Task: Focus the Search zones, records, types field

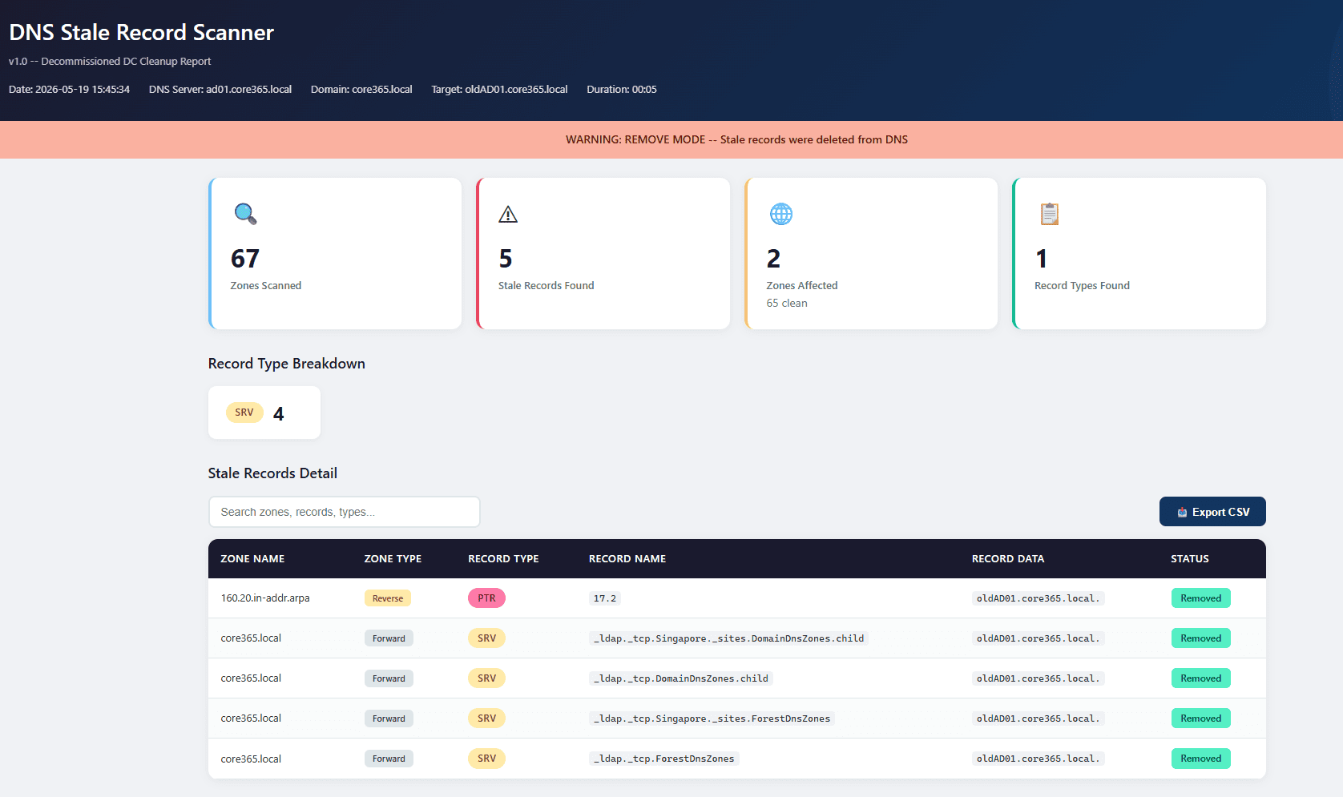Action: pos(345,512)
